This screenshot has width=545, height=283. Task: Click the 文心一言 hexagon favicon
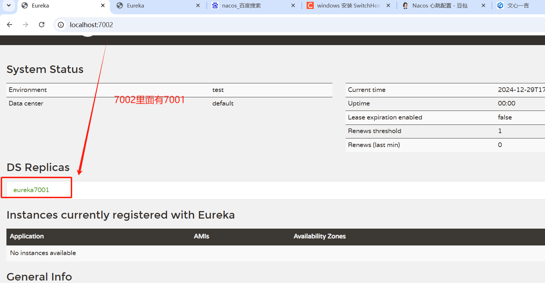(500, 6)
